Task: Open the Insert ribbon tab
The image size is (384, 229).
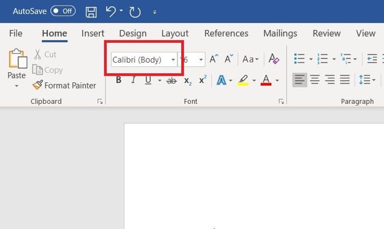Action: point(93,33)
